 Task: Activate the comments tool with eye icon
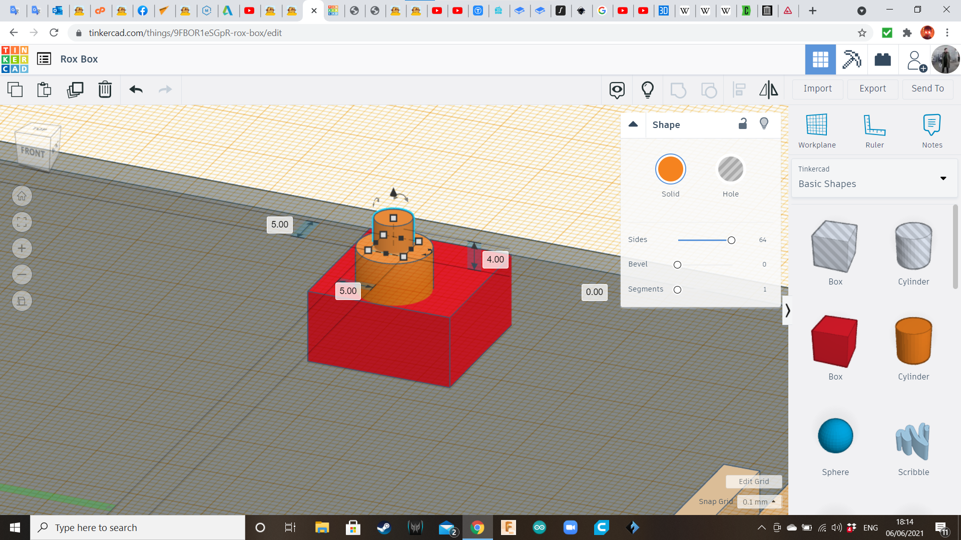pos(617,90)
